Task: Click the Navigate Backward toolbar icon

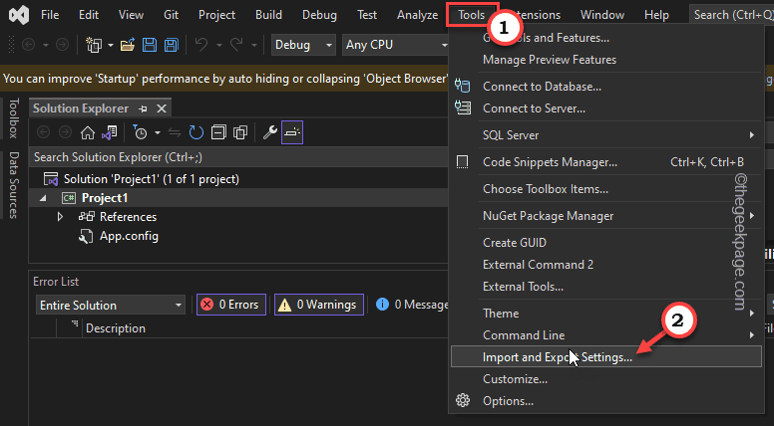Action: [x=29, y=45]
